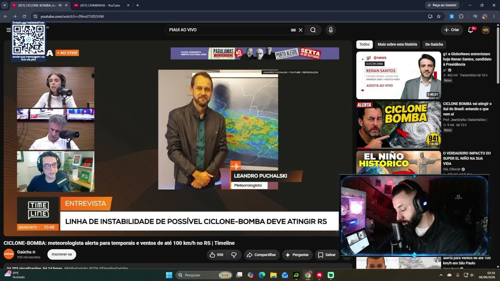Open the Renan Santos g1 video thumbnail
The image size is (500, 281).
(x=398, y=75)
